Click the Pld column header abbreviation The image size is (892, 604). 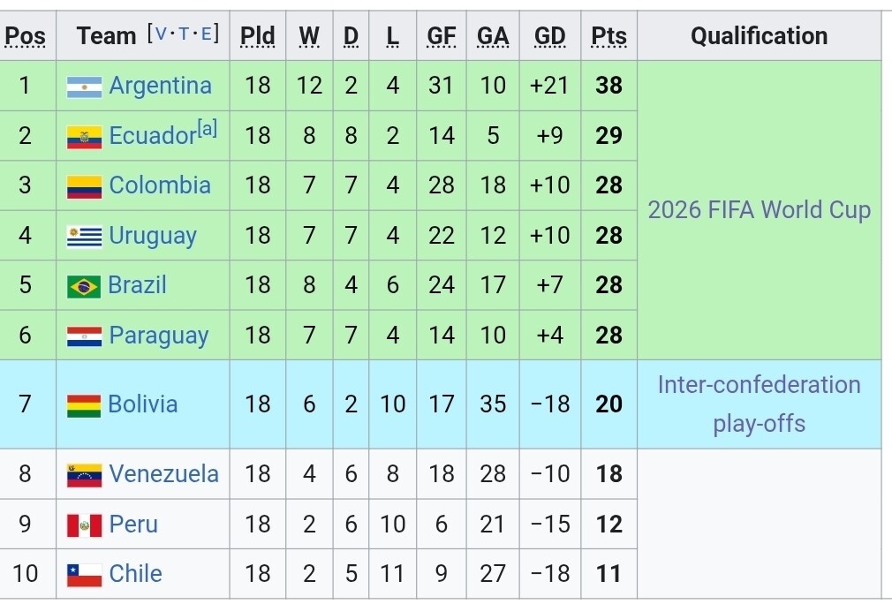pos(257,36)
